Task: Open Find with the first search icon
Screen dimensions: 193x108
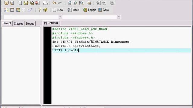Action: pos(70,3)
